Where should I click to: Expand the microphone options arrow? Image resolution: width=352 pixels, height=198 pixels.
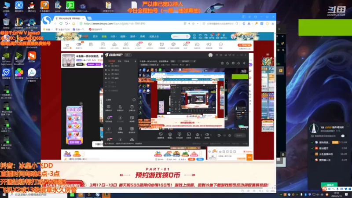pyautogui.click(x=202, y=135)
